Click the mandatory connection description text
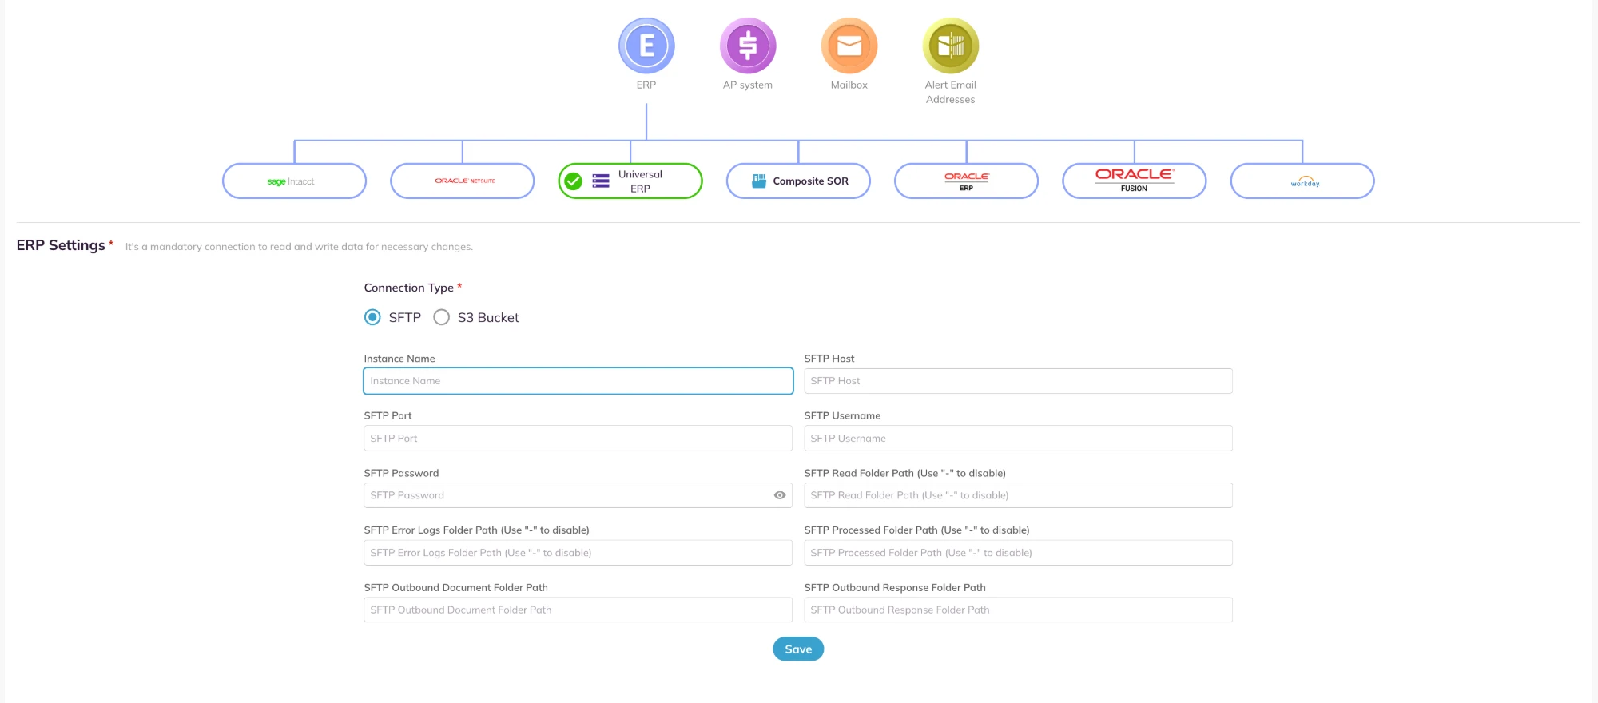 click(x=299, y=247)
